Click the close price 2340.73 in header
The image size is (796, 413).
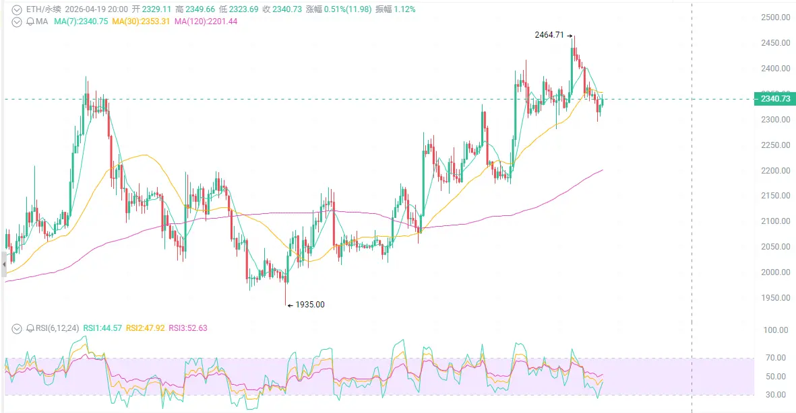pyautogui.click(x=287, y=9)
